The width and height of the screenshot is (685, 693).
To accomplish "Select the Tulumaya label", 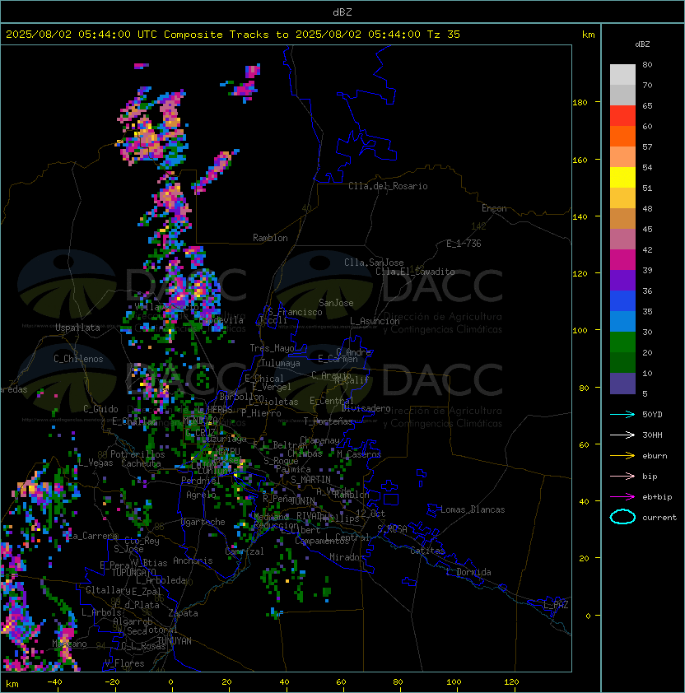I will (281, 363).
